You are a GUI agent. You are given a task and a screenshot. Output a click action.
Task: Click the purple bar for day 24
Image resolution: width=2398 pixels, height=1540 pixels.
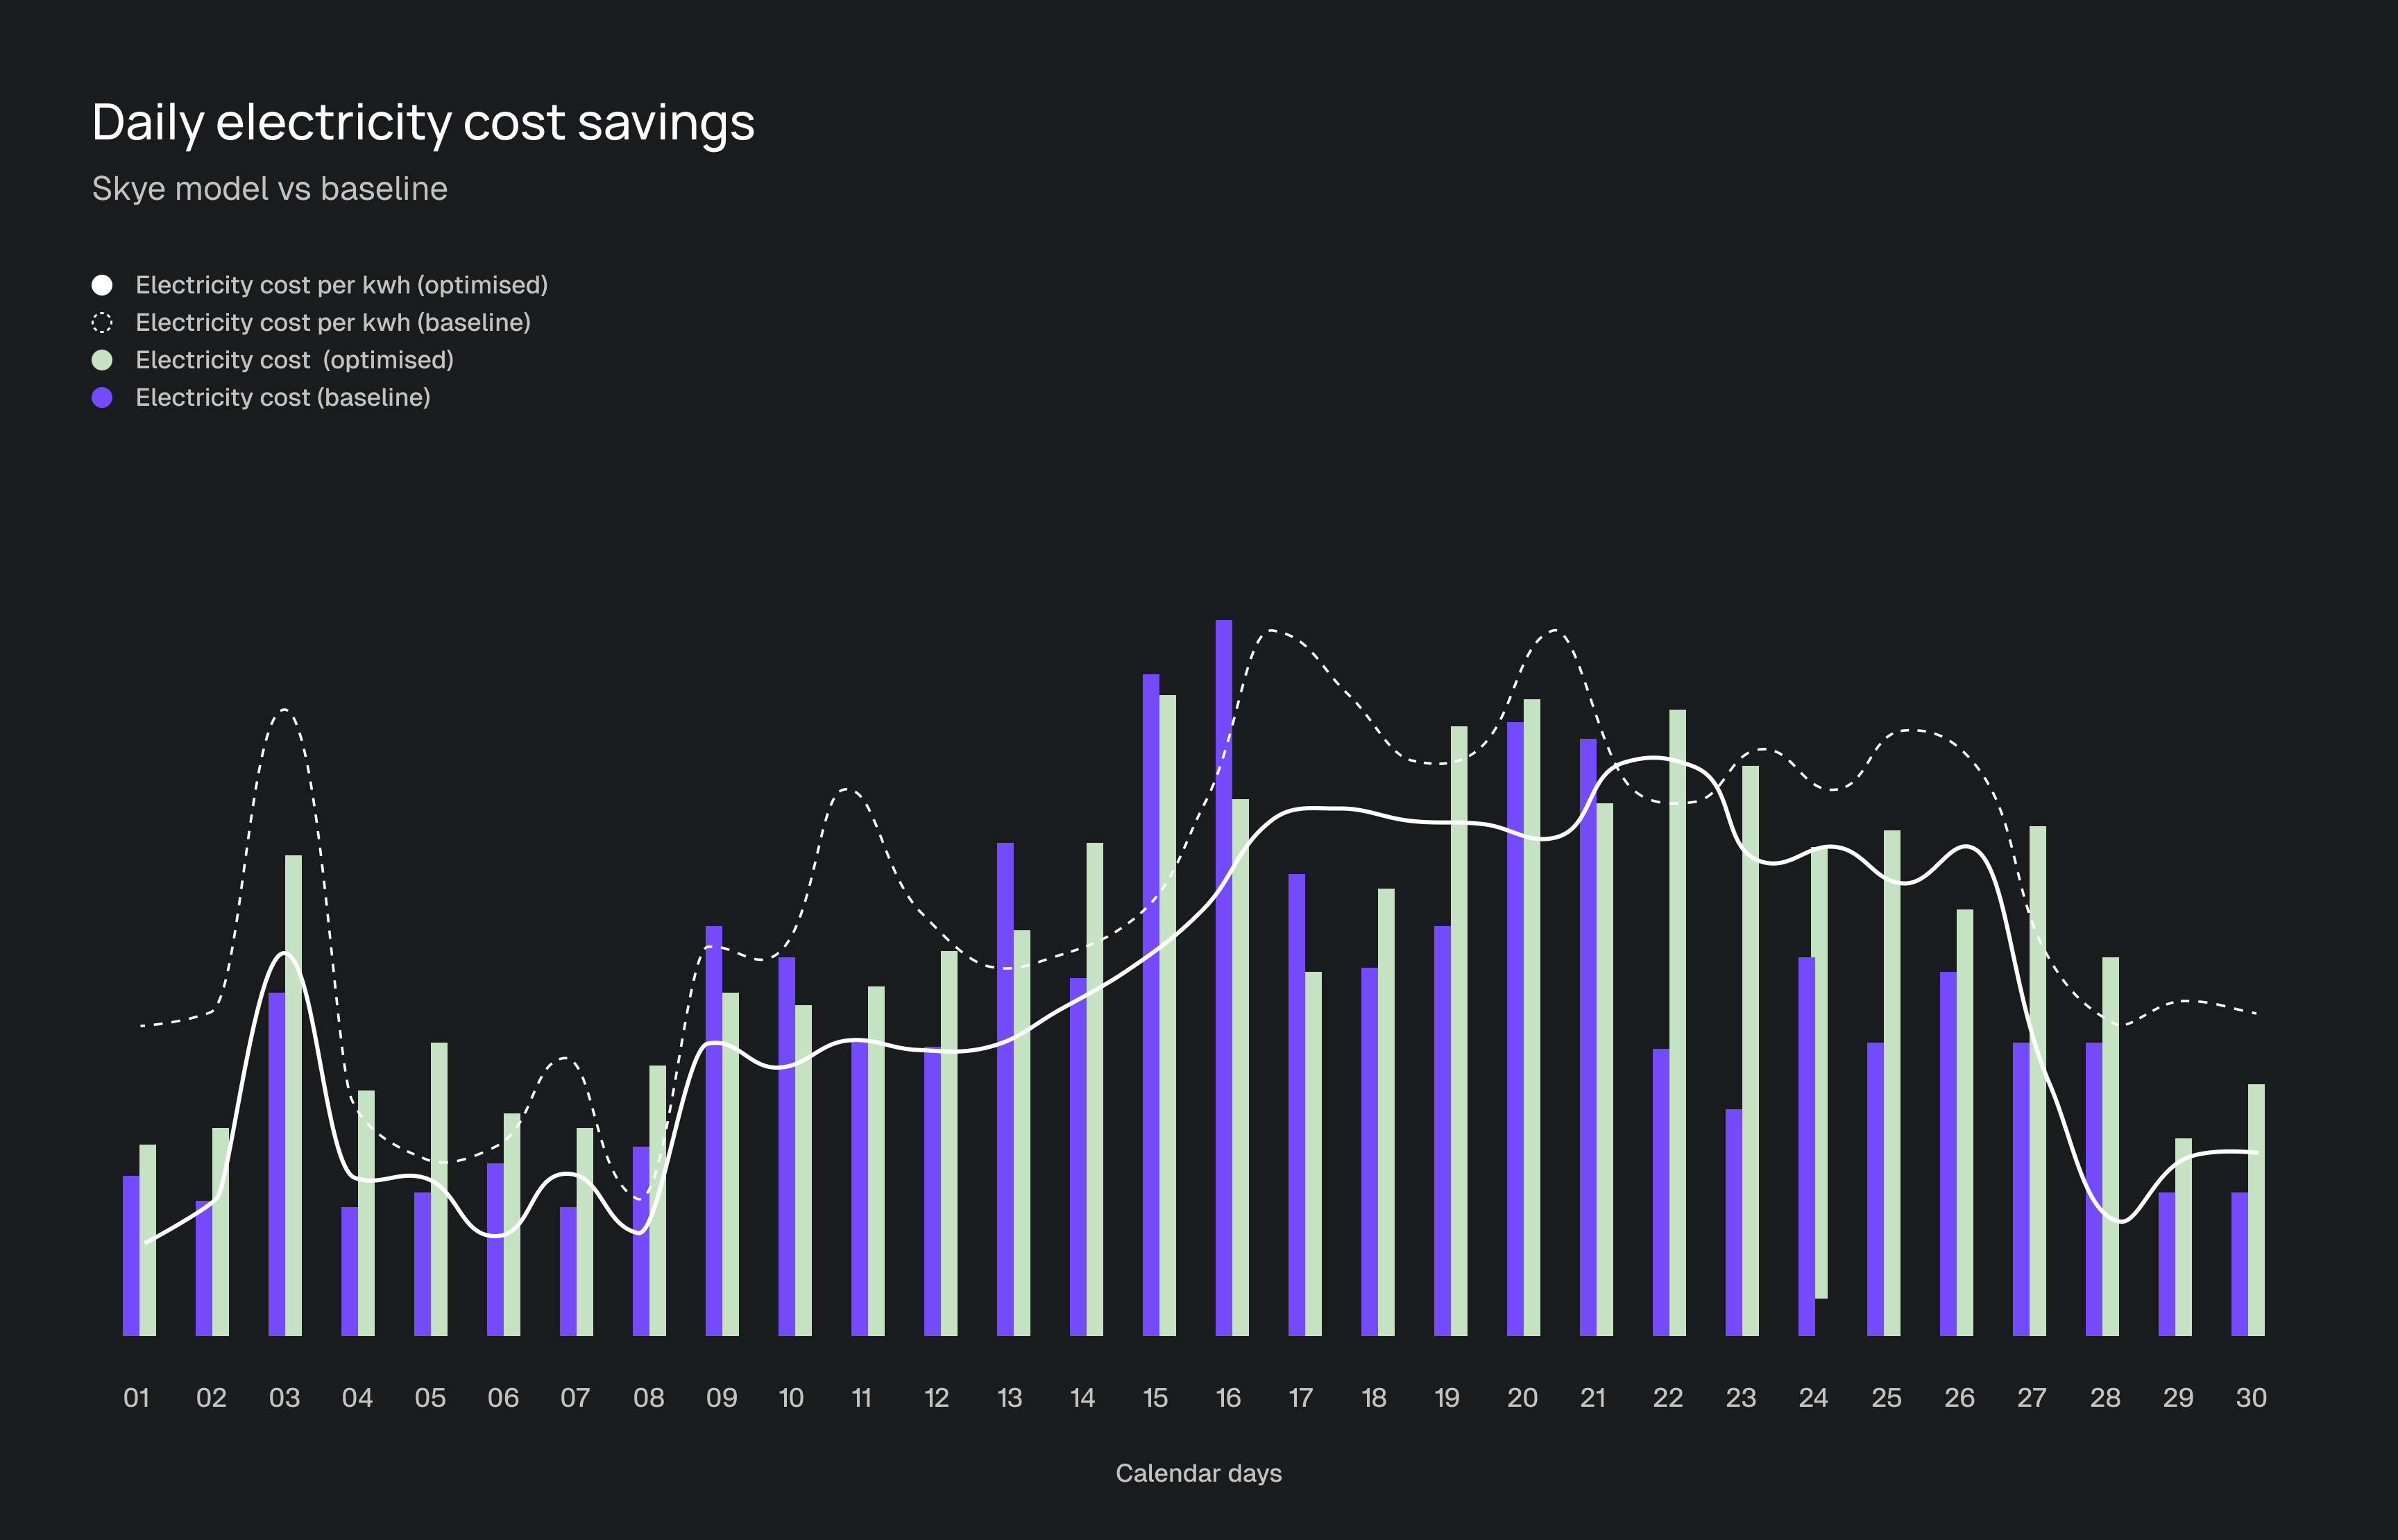click(x=1806, y=1147)
